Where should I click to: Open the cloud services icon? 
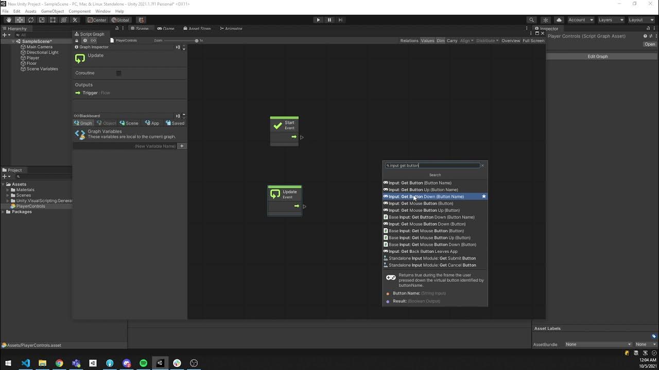coord(559,20)
